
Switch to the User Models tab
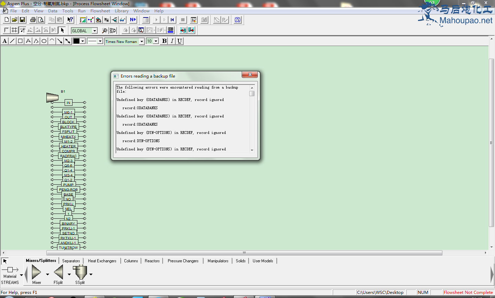[263, 261]
